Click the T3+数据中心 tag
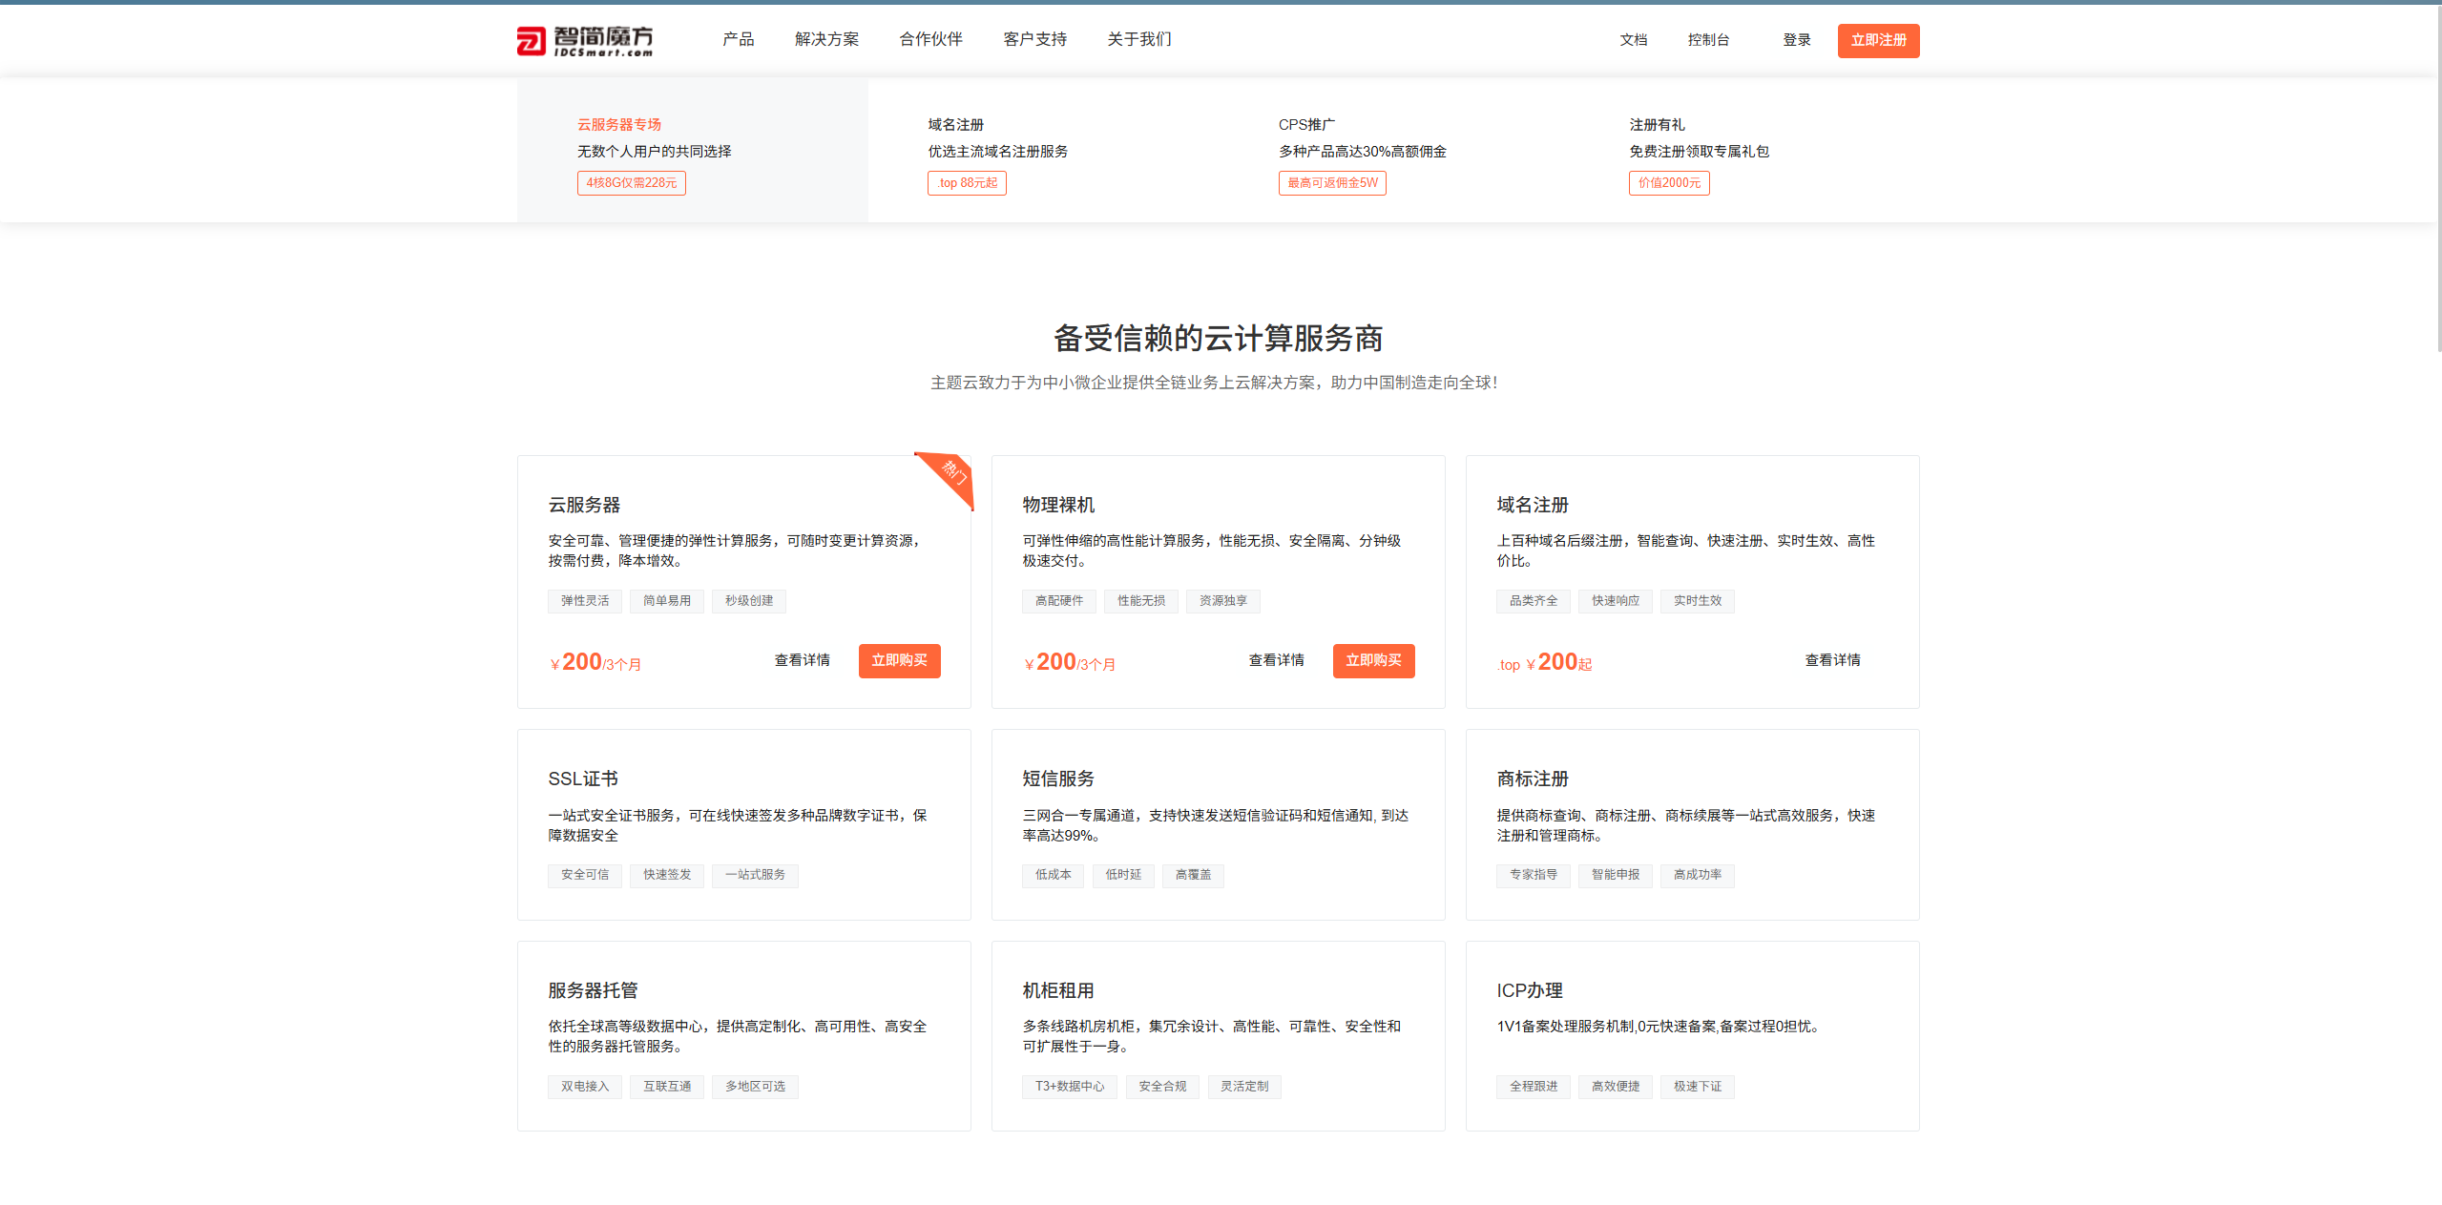 [1070, 1087]
